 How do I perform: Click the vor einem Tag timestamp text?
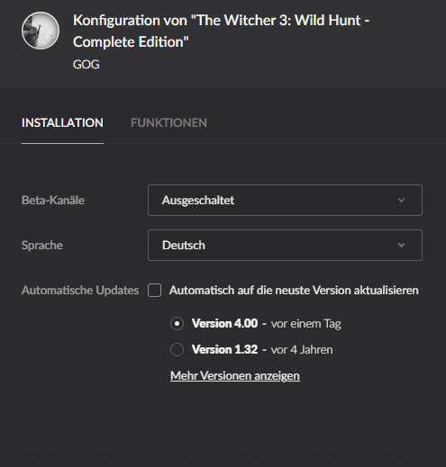(x=306, y=324)
